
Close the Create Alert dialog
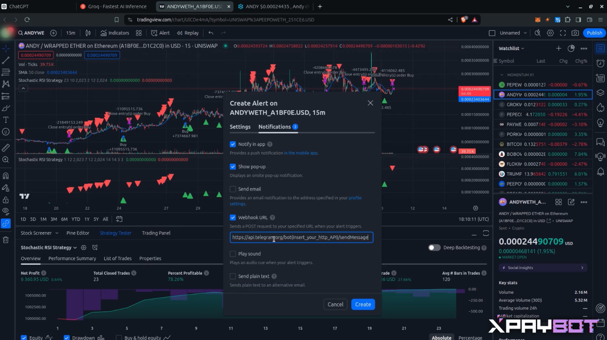coord(370,103)
